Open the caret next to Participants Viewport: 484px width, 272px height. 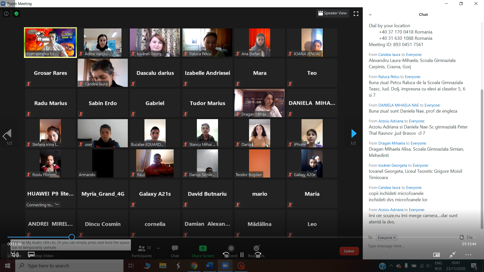(158, 248)
